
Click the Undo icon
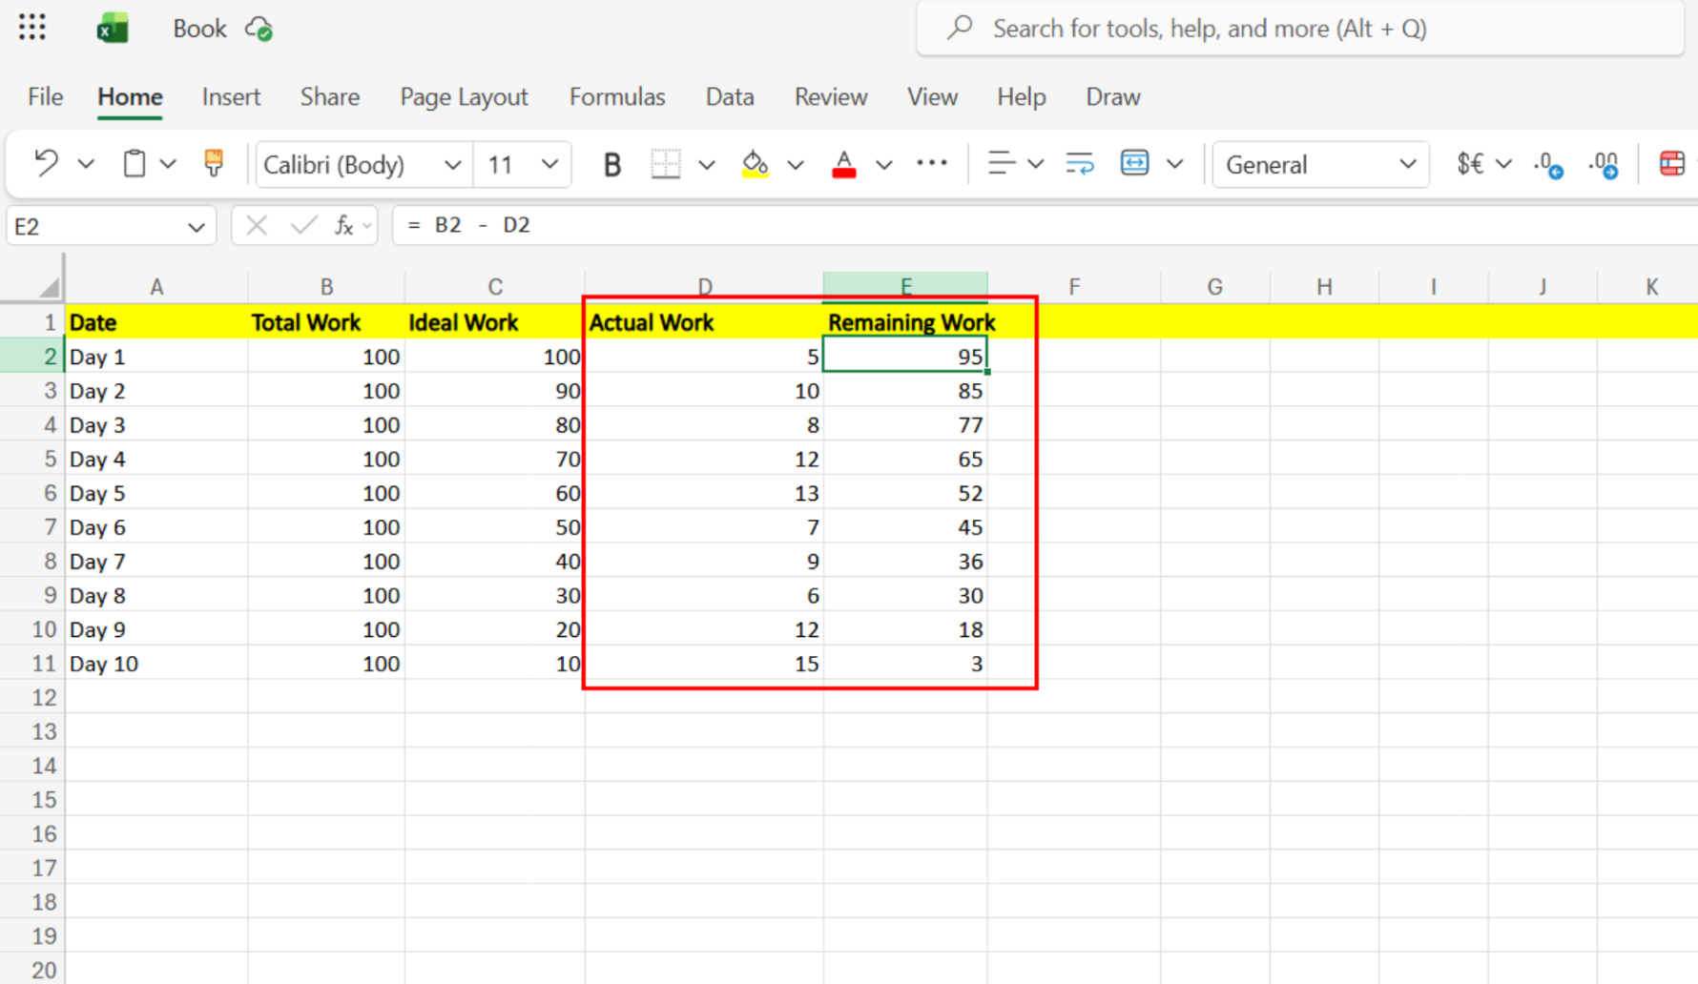pyautogui.click(x=45, y=164)
